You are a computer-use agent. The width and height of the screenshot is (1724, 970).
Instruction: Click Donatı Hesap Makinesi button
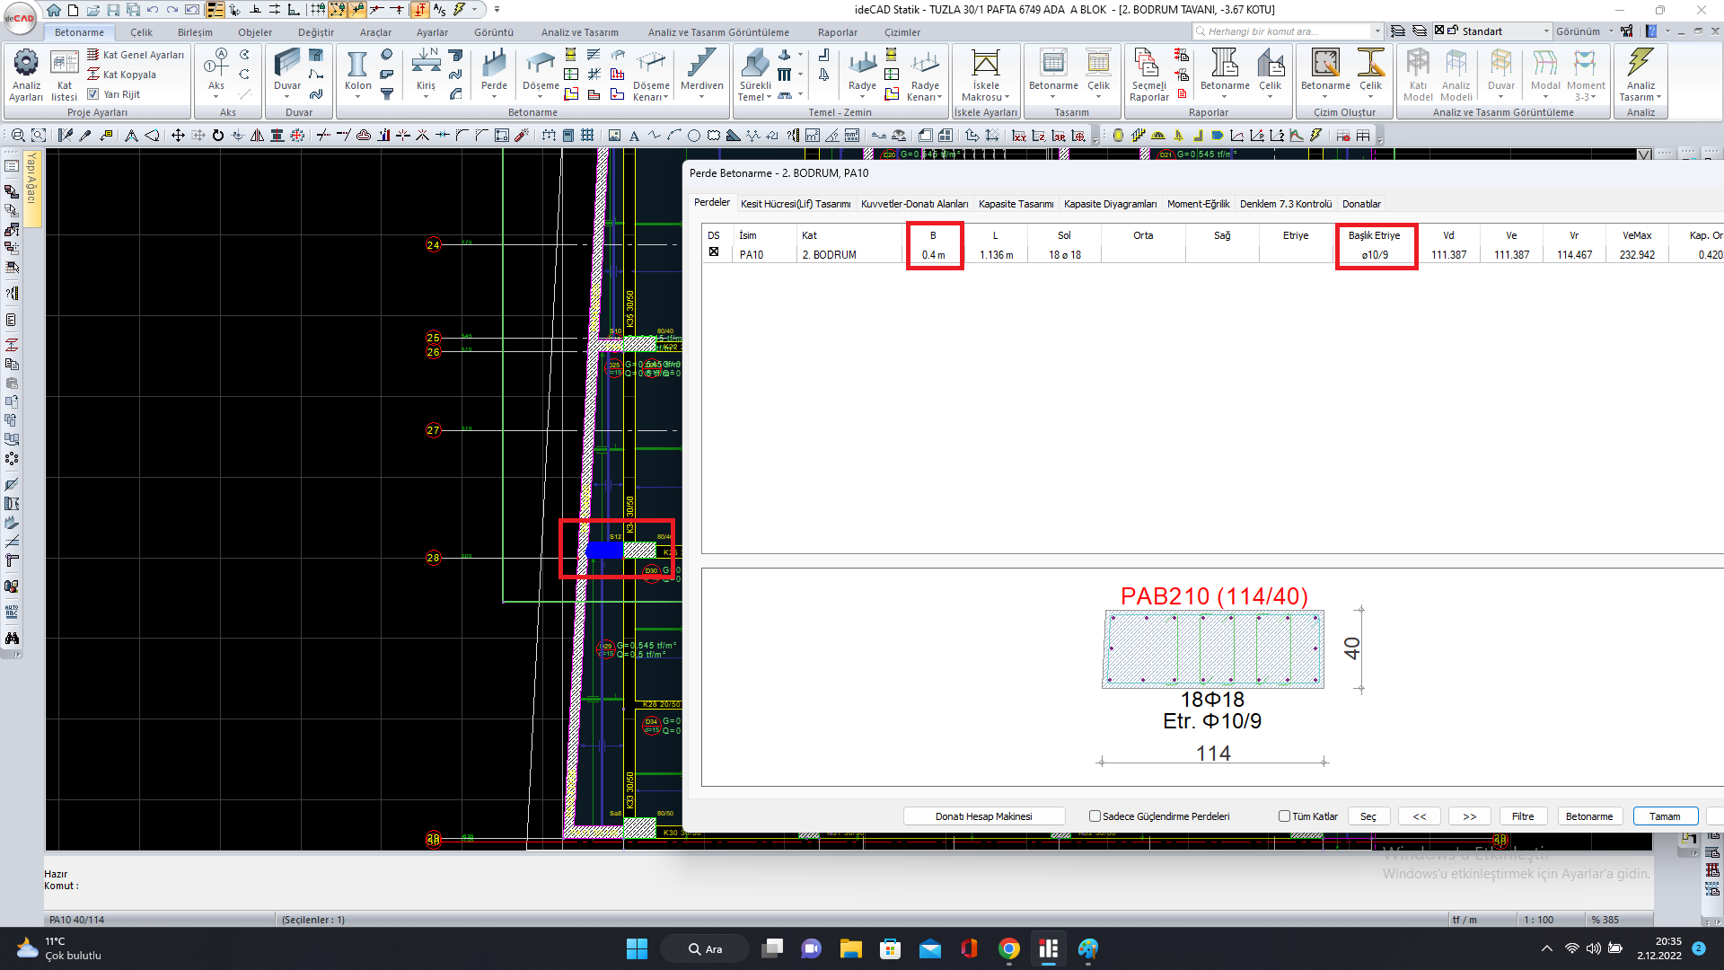(x=983, y=816)
